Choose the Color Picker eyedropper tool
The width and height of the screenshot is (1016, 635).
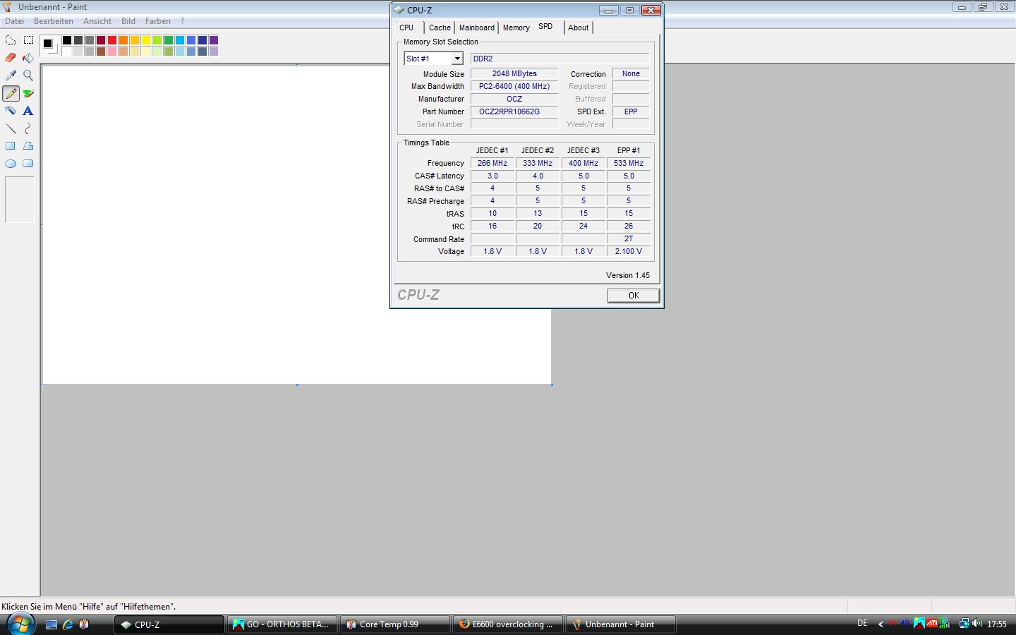click(x=11, y=75)
